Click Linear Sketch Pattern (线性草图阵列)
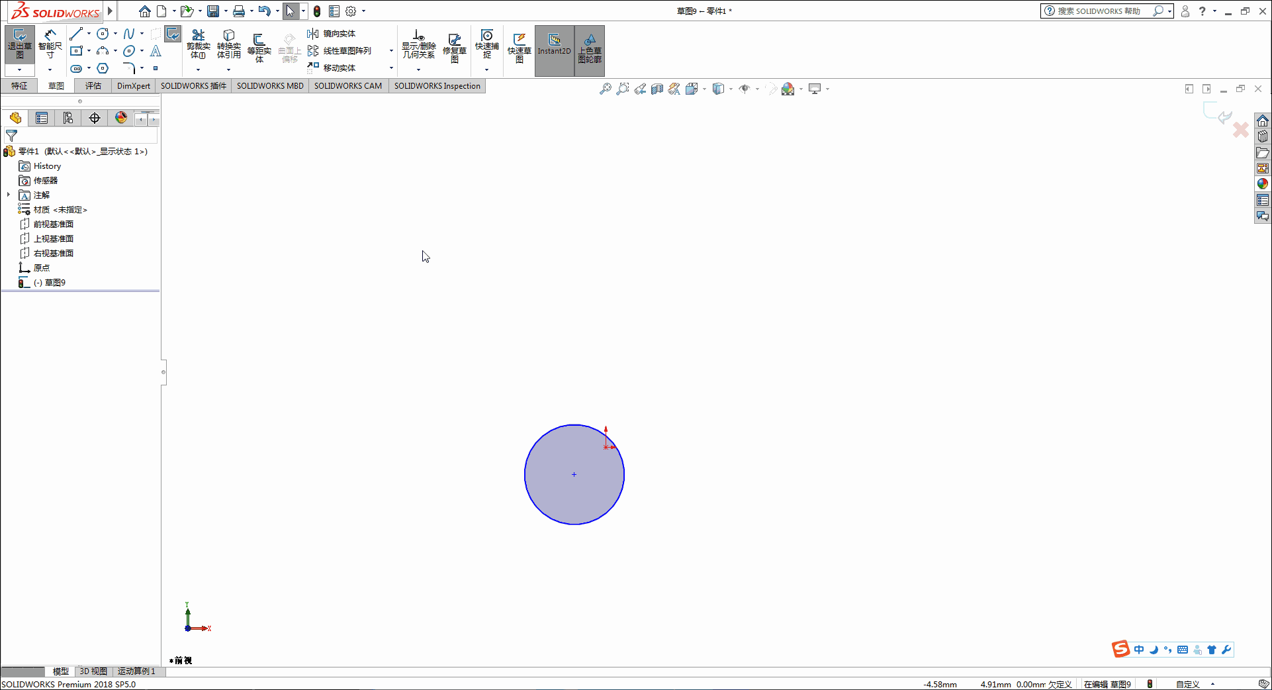Viewport: 1272px width, 690px height. pyautogui.click(x=340, y=51)
